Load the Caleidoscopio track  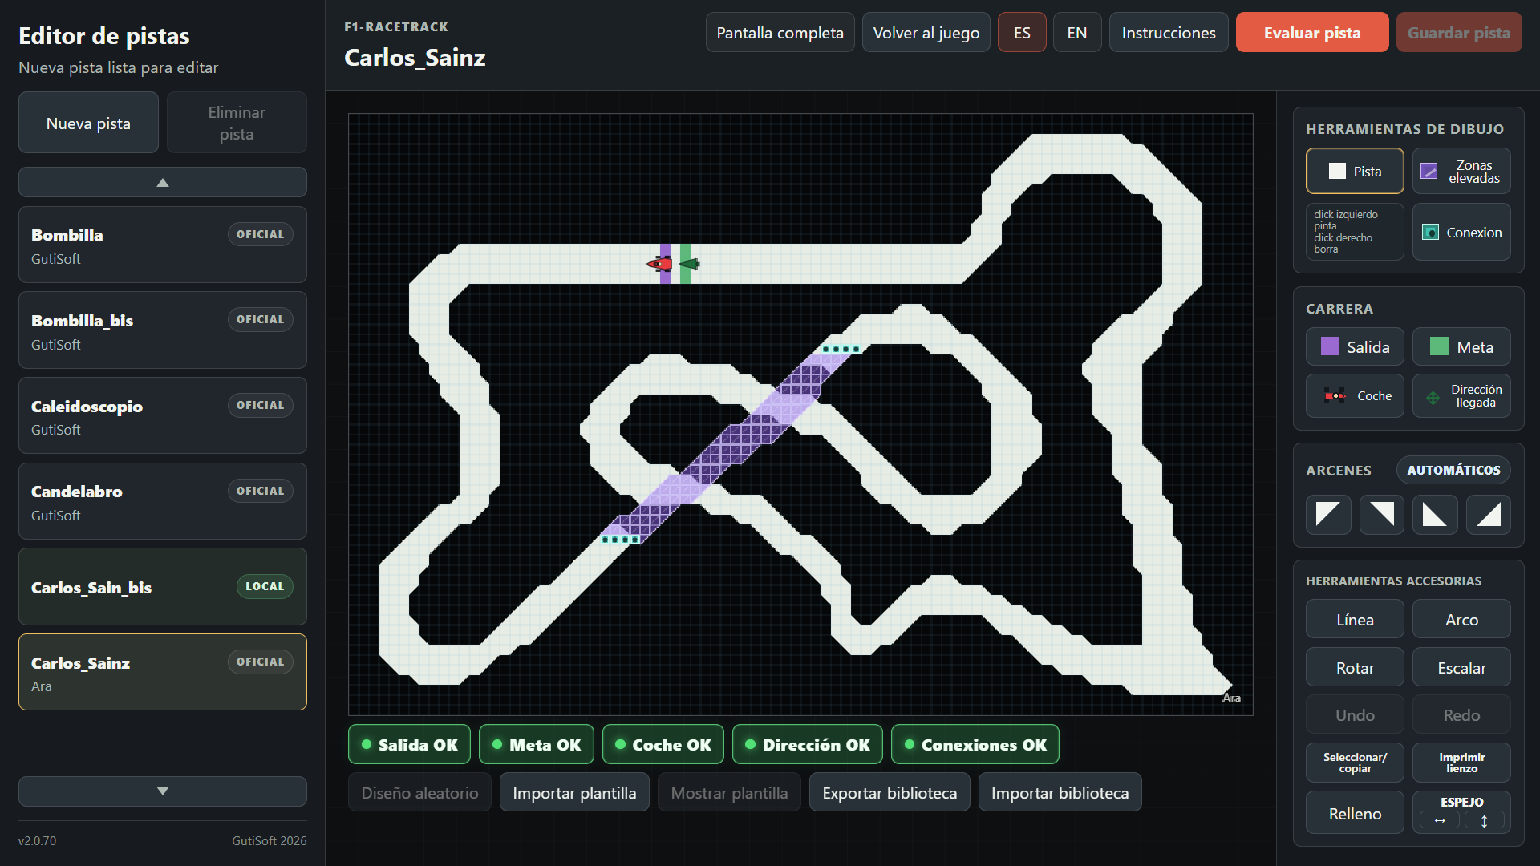(163, 415)
